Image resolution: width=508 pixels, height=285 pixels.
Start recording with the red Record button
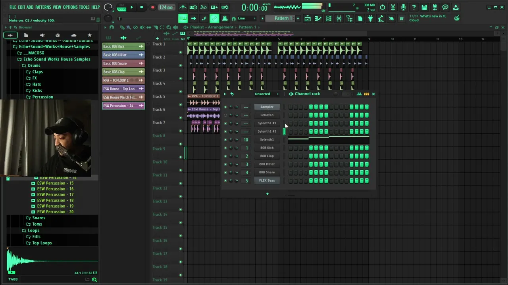[x=152, y=7]
